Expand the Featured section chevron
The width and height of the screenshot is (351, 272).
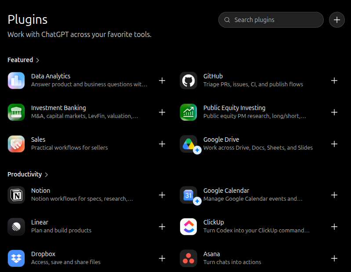pyautogui.click(x=38, y=60)
